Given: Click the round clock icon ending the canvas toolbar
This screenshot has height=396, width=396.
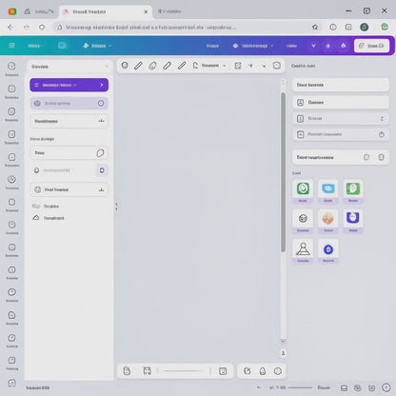Looking at the screenshot, I should click(277, 66).
